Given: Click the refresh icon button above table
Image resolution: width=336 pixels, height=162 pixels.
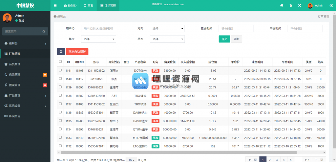Looking at the screenshot, I should point(61,52).
